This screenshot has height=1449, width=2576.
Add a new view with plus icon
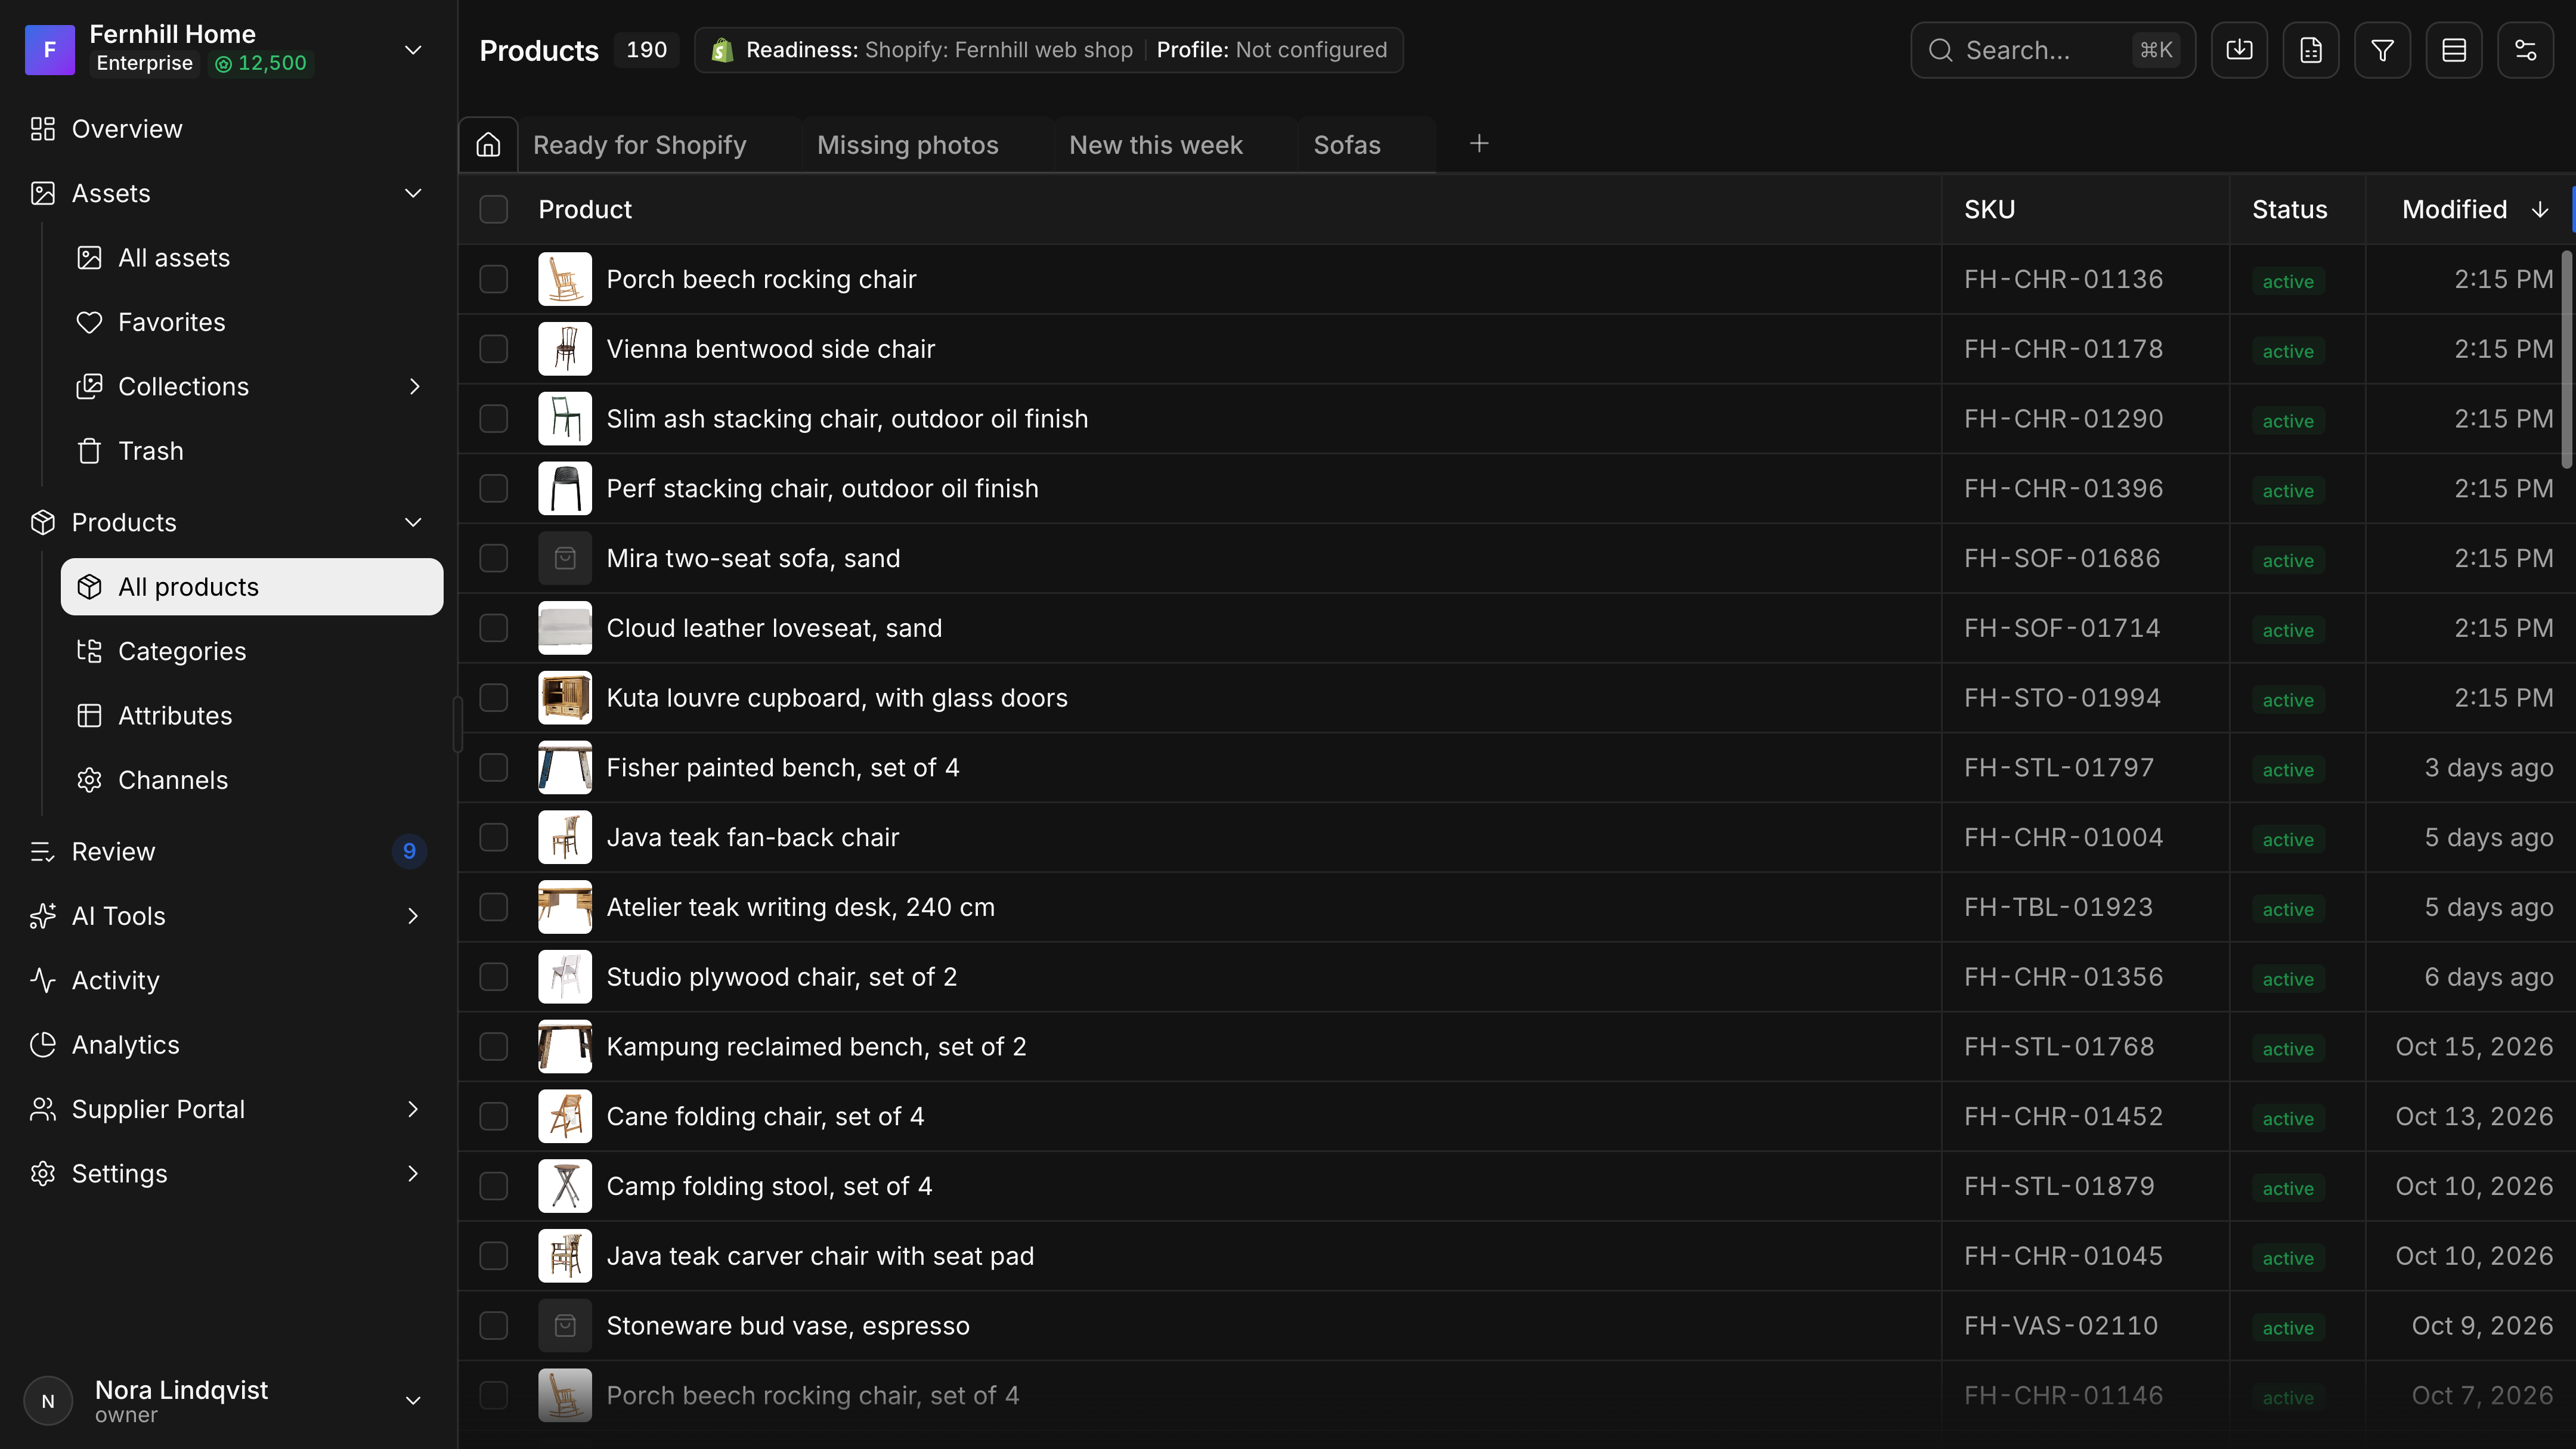[1479, 144]
